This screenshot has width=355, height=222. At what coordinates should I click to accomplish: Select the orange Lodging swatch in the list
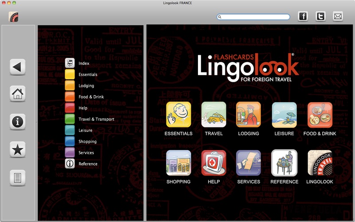click(x=70, y=85)
